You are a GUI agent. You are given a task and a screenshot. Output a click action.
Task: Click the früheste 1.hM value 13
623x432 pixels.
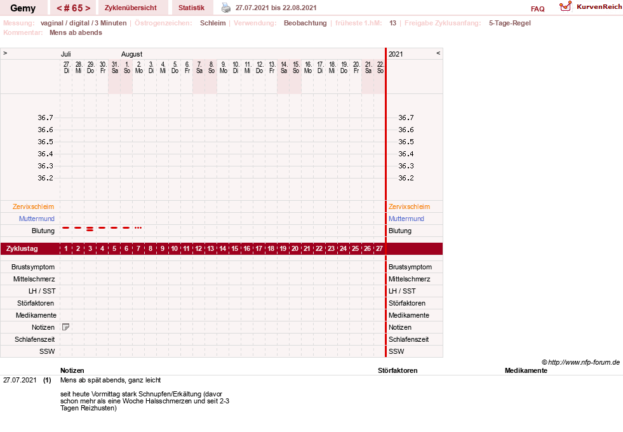pos(392,23)
